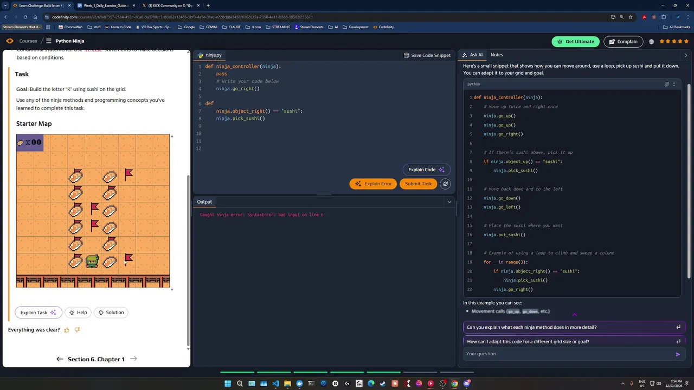
Task: Open the stuff bookmarks folder
Action: pyautogui.click(x=94, y=27)
